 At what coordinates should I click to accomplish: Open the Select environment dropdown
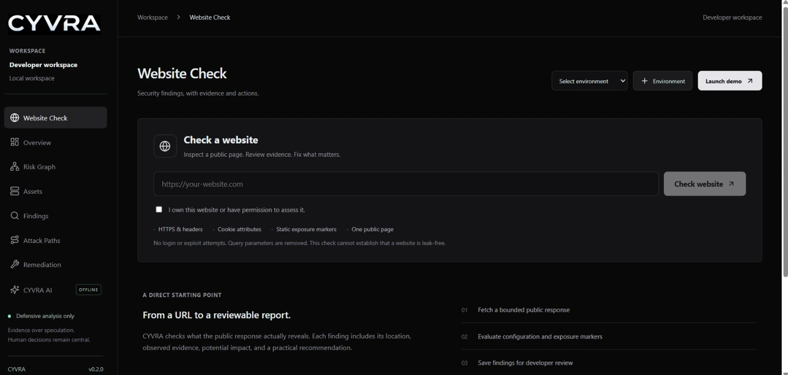(589, 81)
